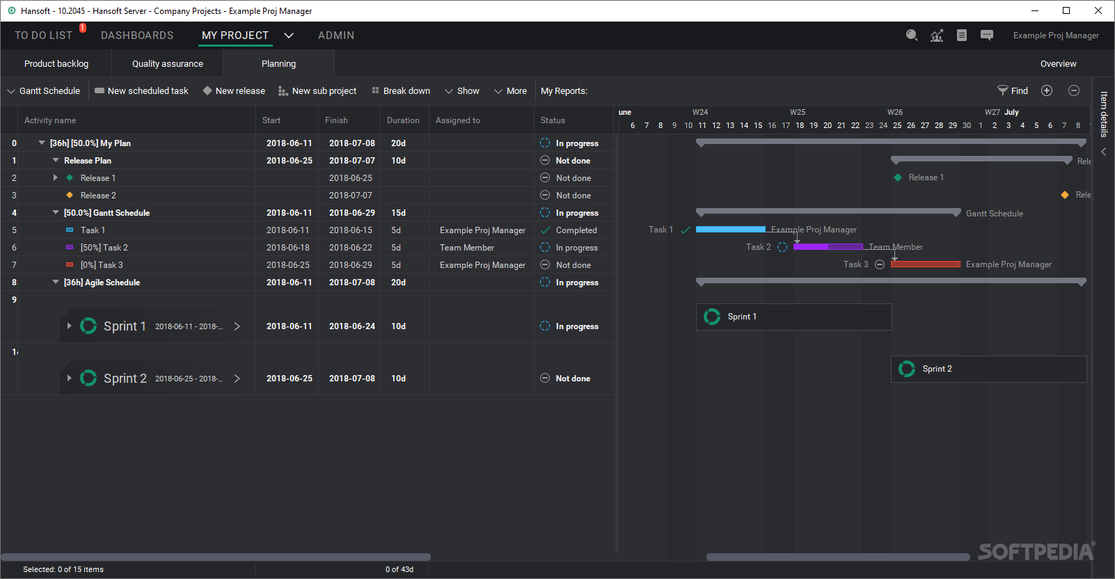Open the My Project dropdown arrow
The image size is (1115, 579).
tap(289, 35)
